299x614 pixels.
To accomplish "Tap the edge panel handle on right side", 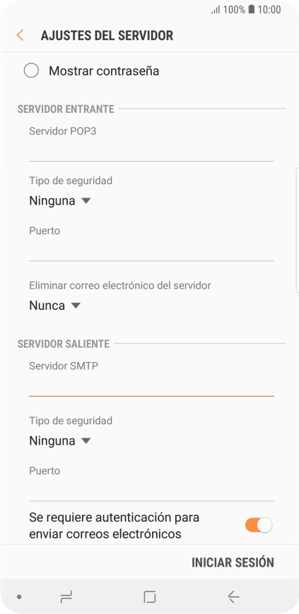I will pyautogui.click(x=297, y=230).
